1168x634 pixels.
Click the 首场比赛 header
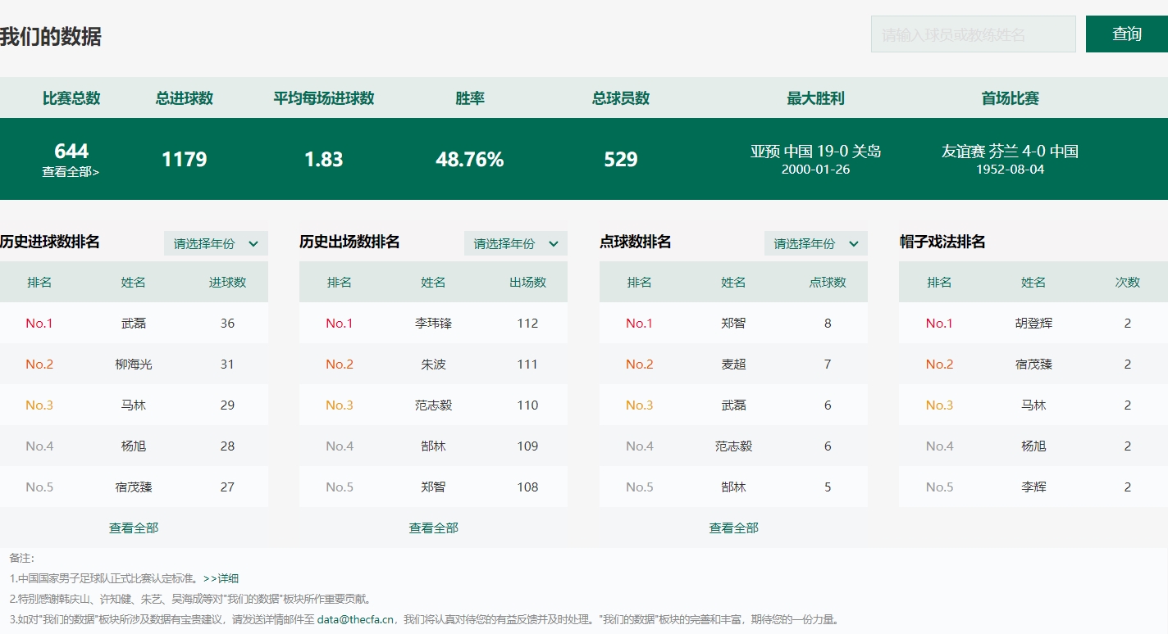(x=1011, y=98)
